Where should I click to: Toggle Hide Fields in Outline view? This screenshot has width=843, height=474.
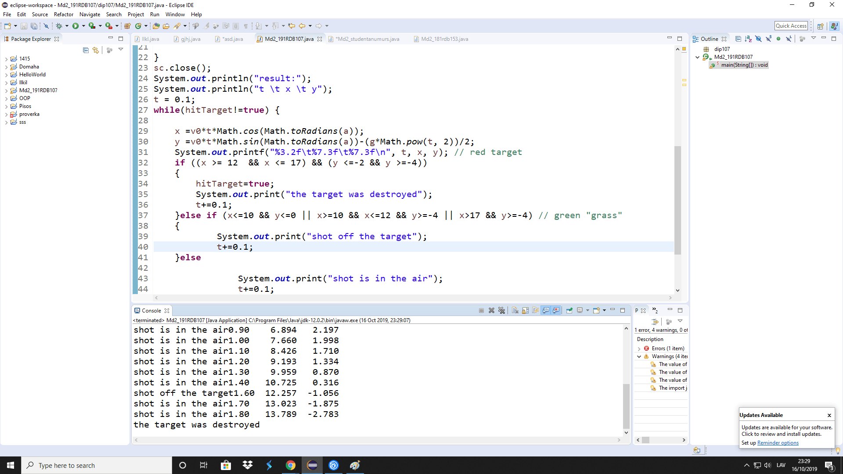click(x=758, y=39)
